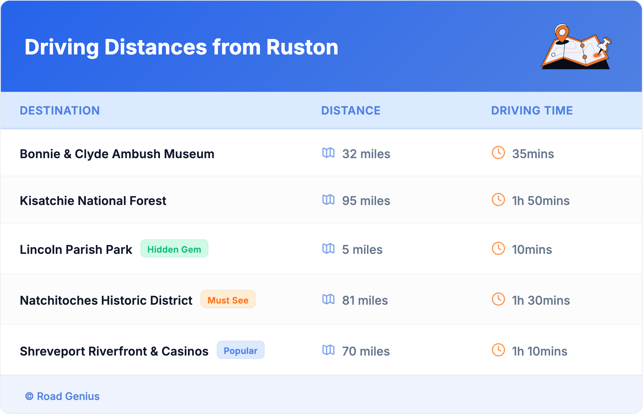This screenshot has height=414, width=643.
Task: Click clock icon beside 35mins
Action: click(498, 153)
